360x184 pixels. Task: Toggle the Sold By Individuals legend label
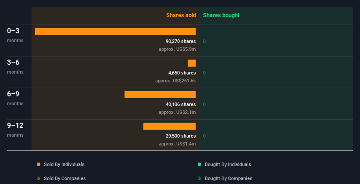pyautogui.click(x=64, y=164)
